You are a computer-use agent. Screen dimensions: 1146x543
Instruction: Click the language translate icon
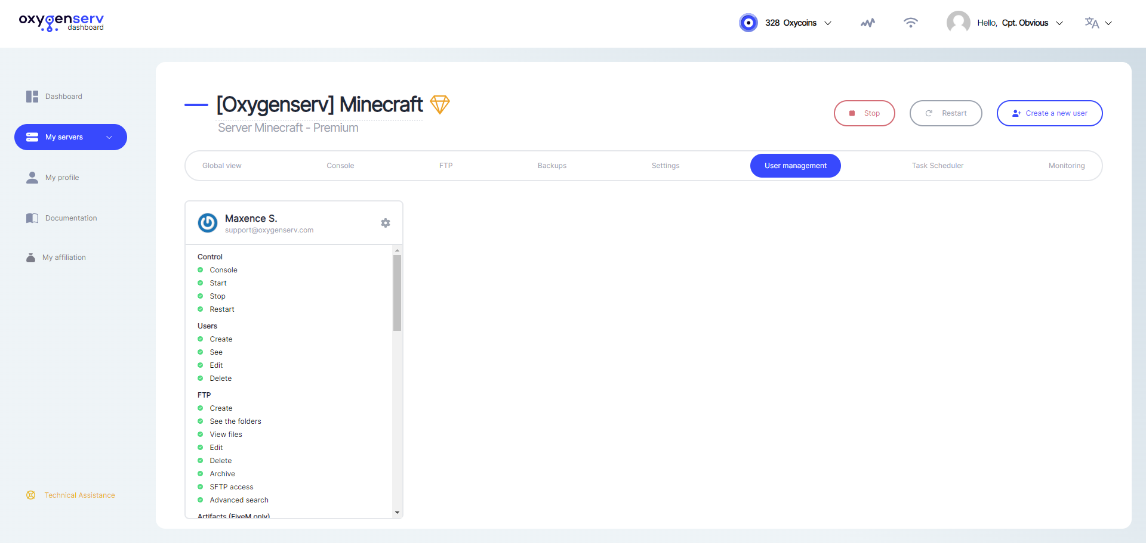(x=1092, y=23)
